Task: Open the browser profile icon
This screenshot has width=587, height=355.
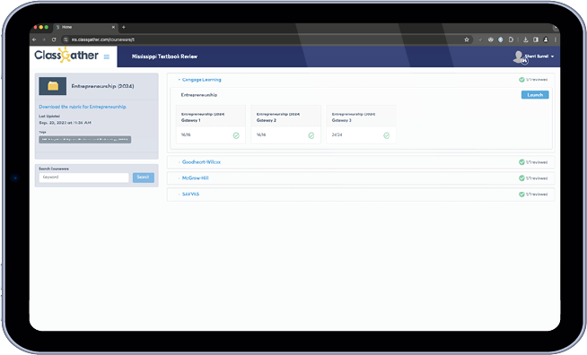Action: (x=546, y=39)
